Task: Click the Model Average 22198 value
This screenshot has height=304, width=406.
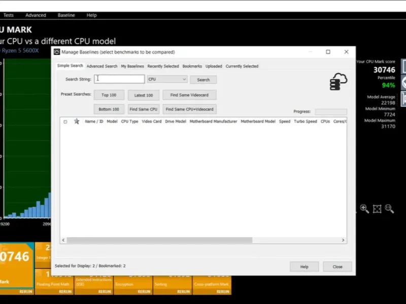Action: point(388,103)
